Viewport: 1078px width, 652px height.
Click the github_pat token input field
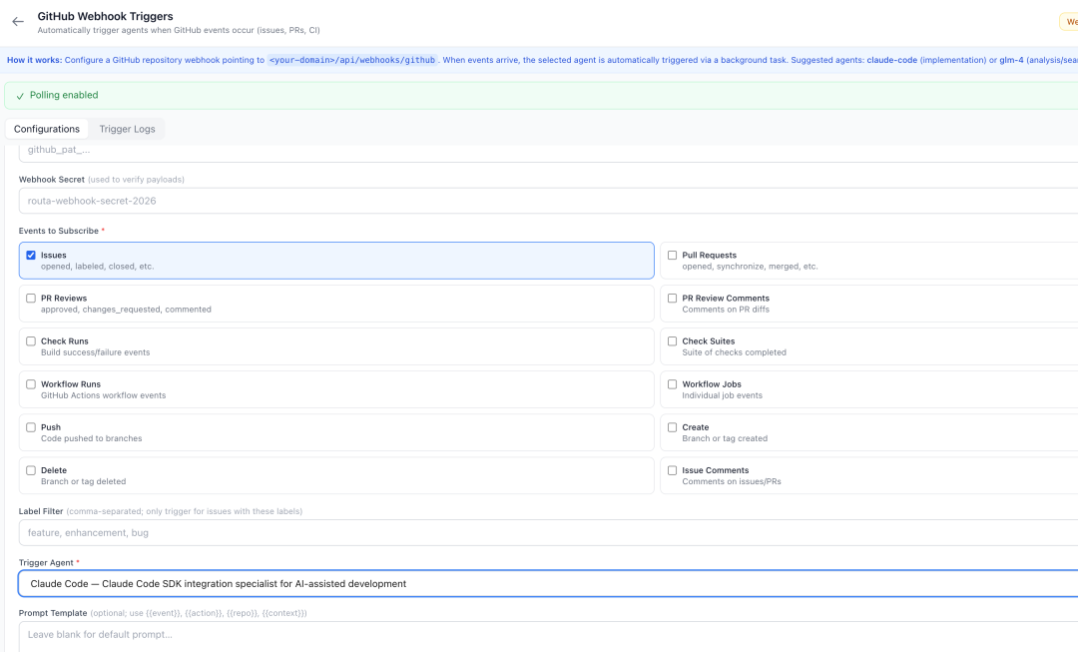[x=548, y=153]
